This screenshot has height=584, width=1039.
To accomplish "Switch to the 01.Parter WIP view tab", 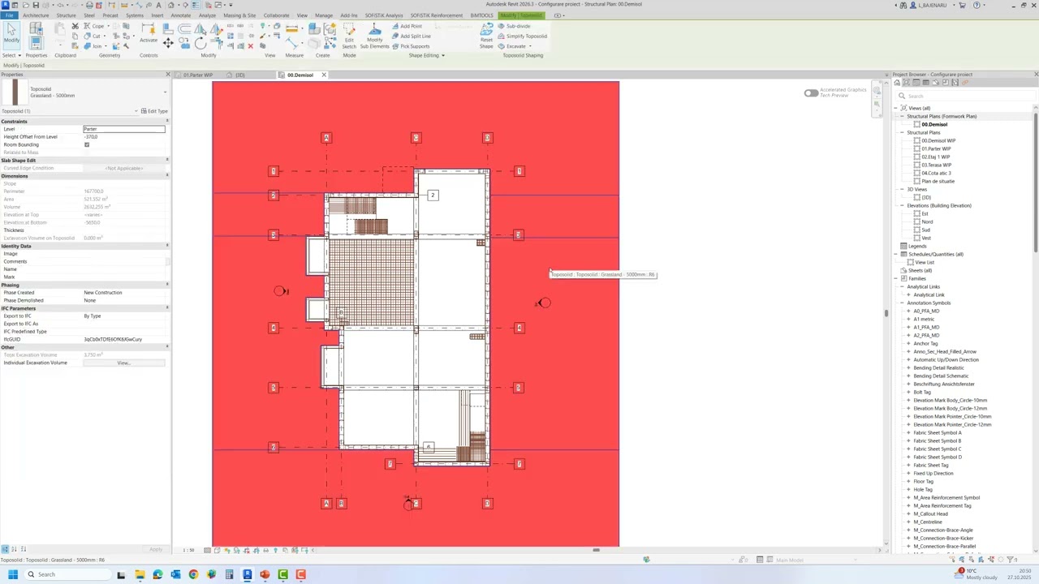I will point(198,75).
